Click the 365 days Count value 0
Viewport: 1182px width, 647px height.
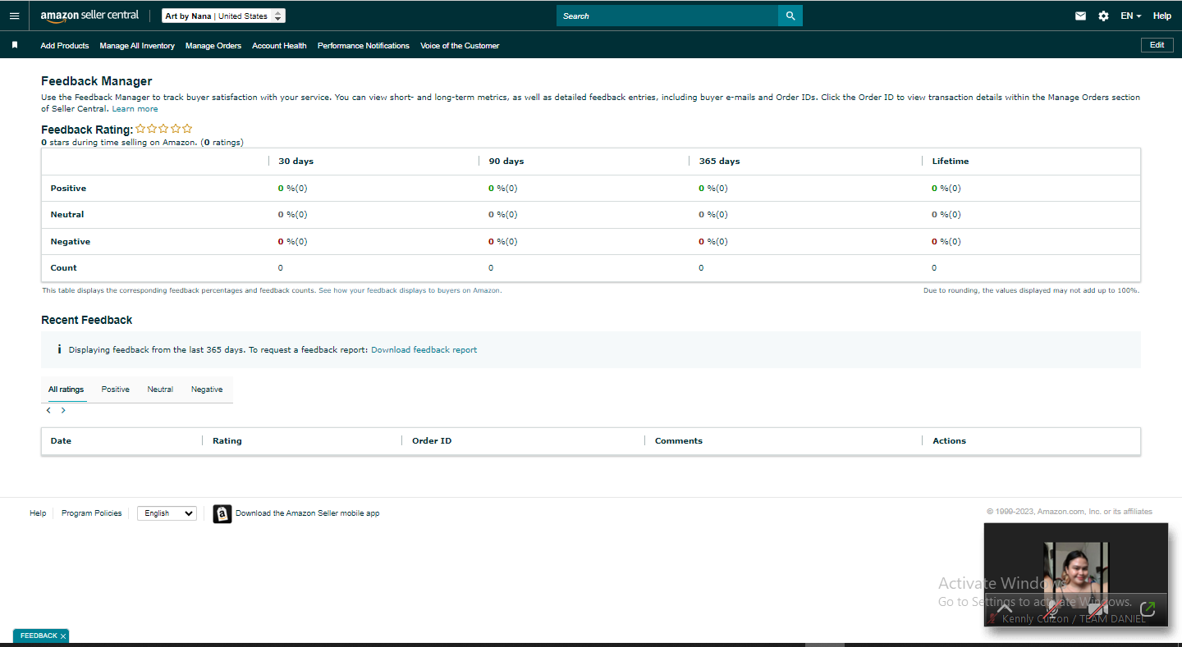tap(701, 268)
